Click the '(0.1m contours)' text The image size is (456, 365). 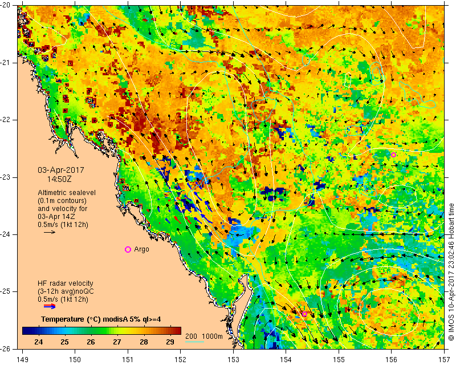coord(62,201)
